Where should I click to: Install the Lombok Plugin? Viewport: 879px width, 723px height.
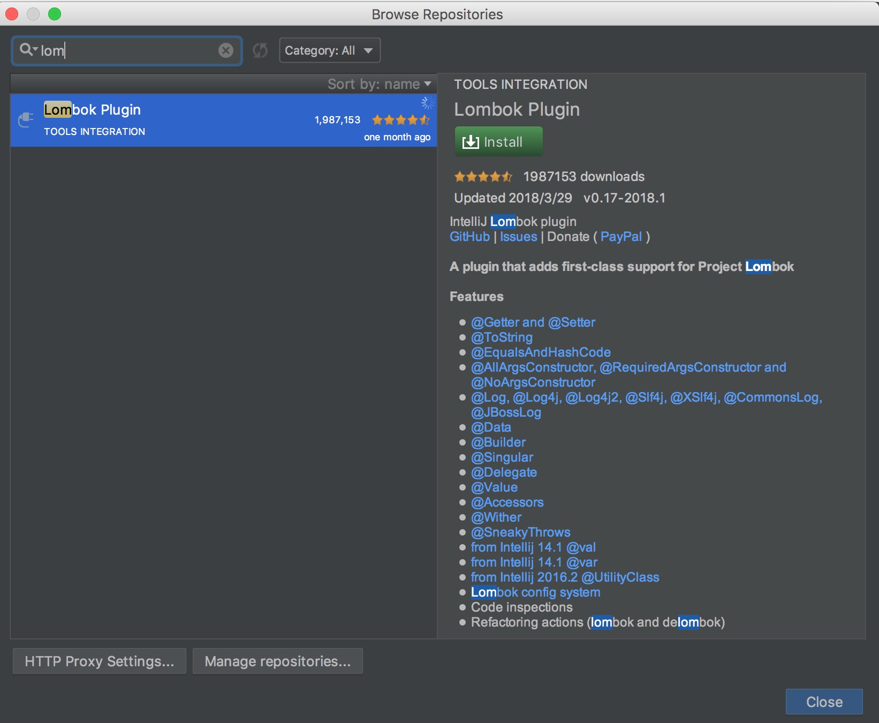pos(498,142)
